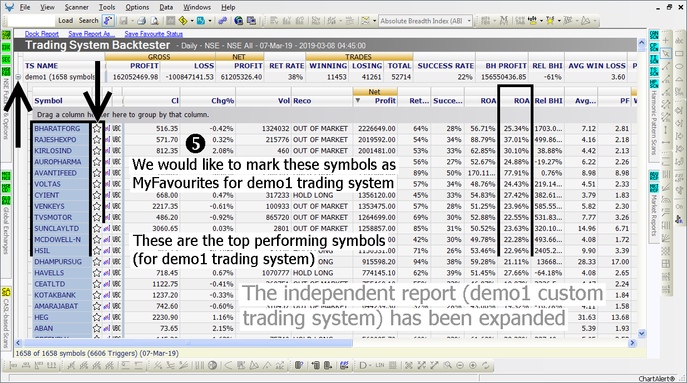Open the Harmonic Pattern Scans side tab
The width and height of the screenshot is (687, 383).
[x=654, y=123]
